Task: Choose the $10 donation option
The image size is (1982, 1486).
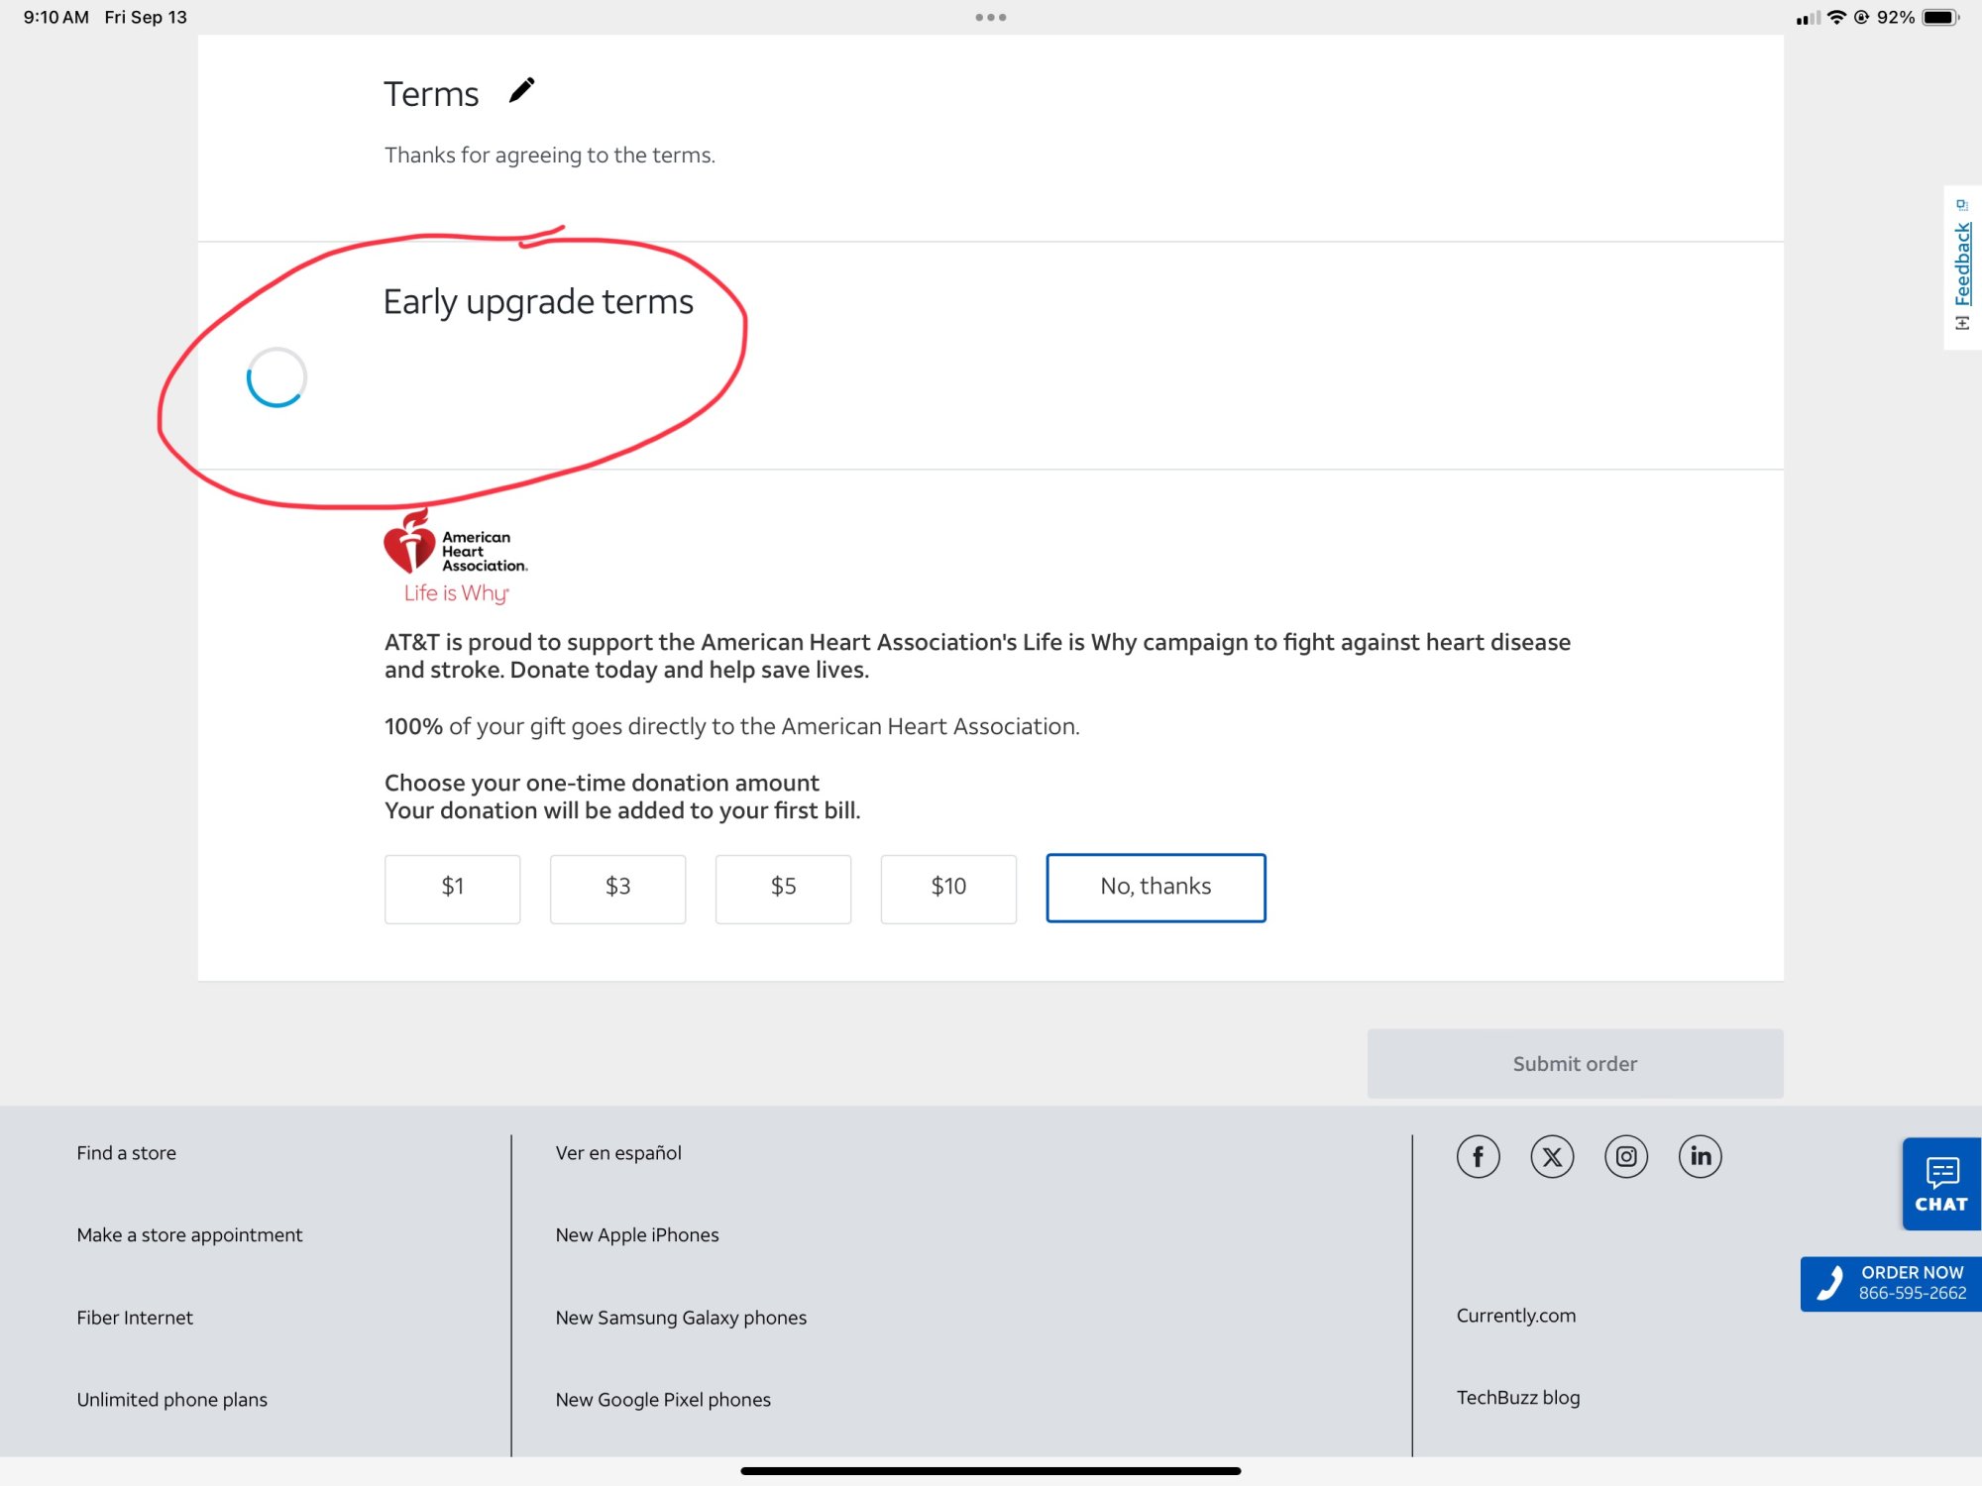Action: tap(948, 888)
